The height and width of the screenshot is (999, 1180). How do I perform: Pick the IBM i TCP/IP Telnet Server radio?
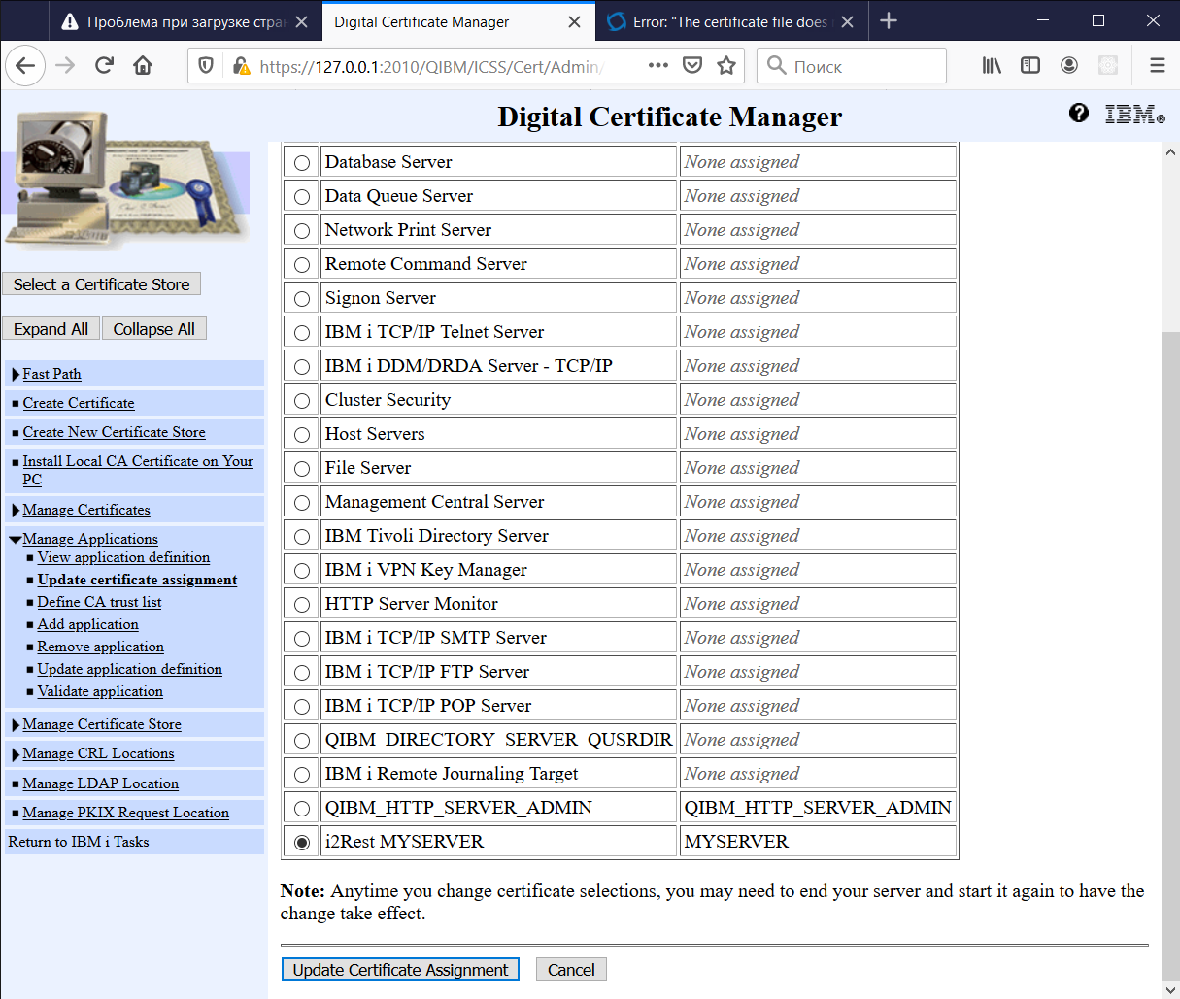302,333
